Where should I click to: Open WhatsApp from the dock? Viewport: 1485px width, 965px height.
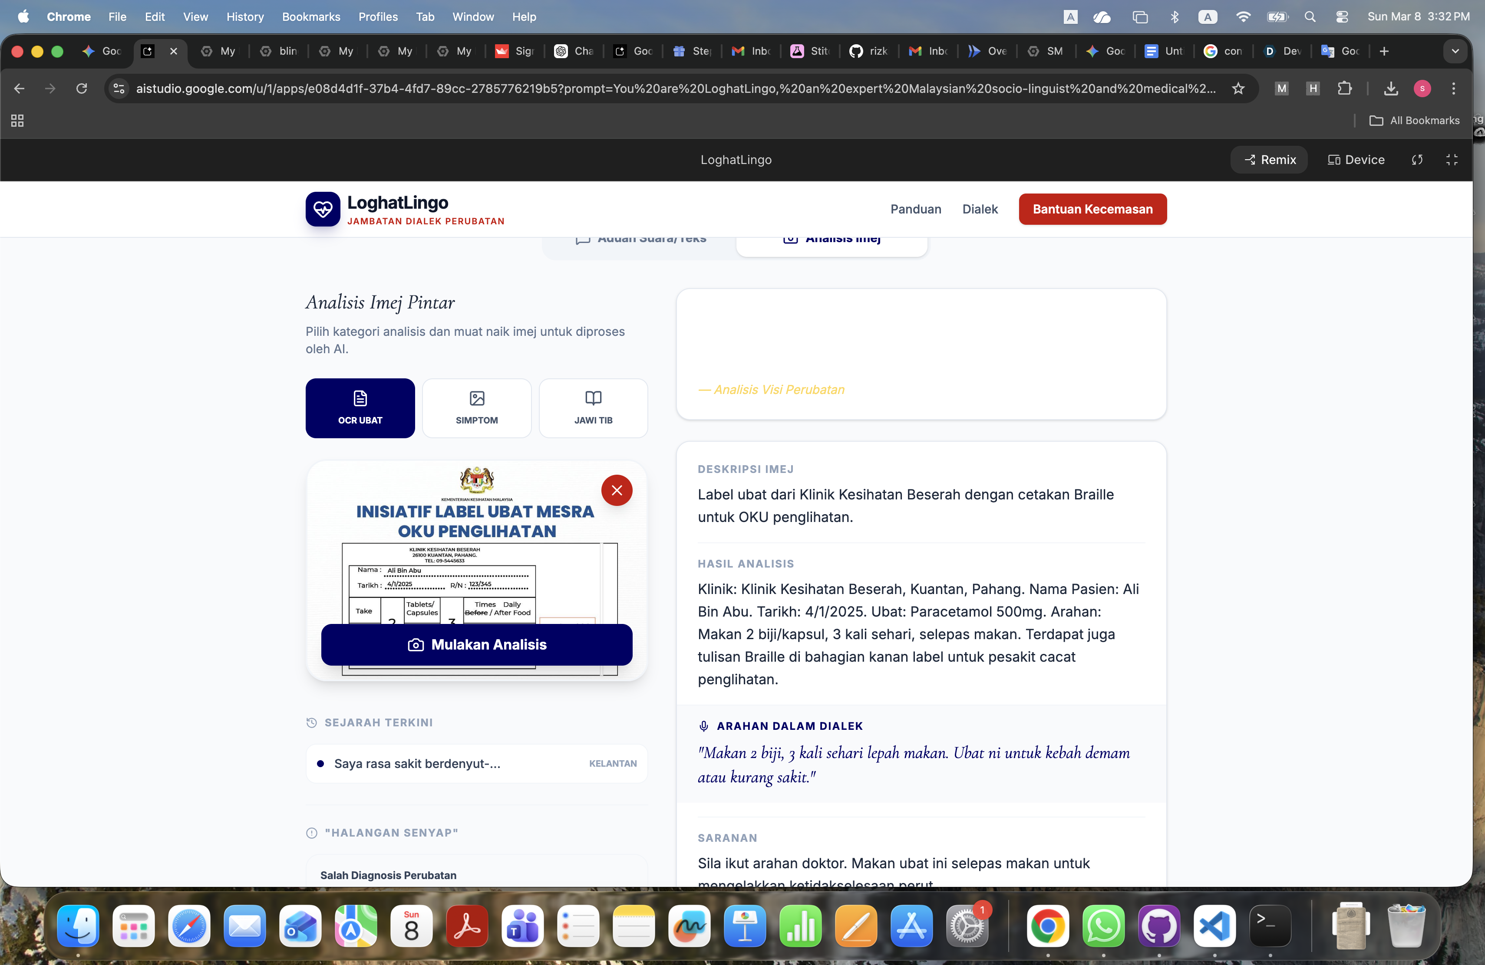[x=1103, y=926]
